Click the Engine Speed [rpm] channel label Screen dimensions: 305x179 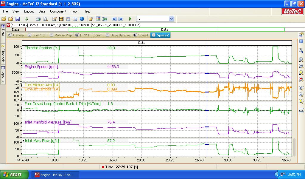click(41, 67)
